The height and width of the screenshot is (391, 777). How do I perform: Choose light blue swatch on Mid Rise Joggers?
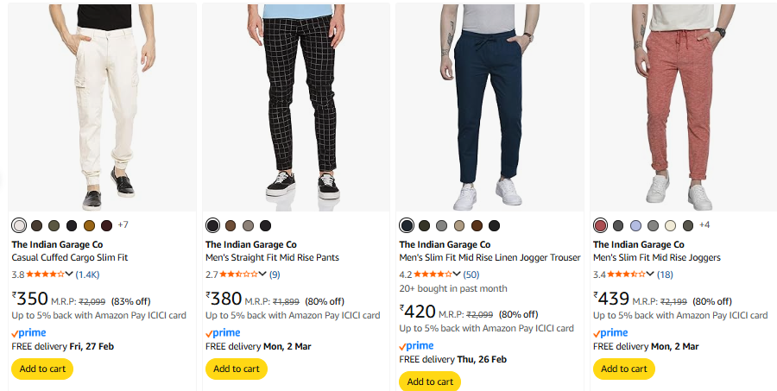[635, 226]
